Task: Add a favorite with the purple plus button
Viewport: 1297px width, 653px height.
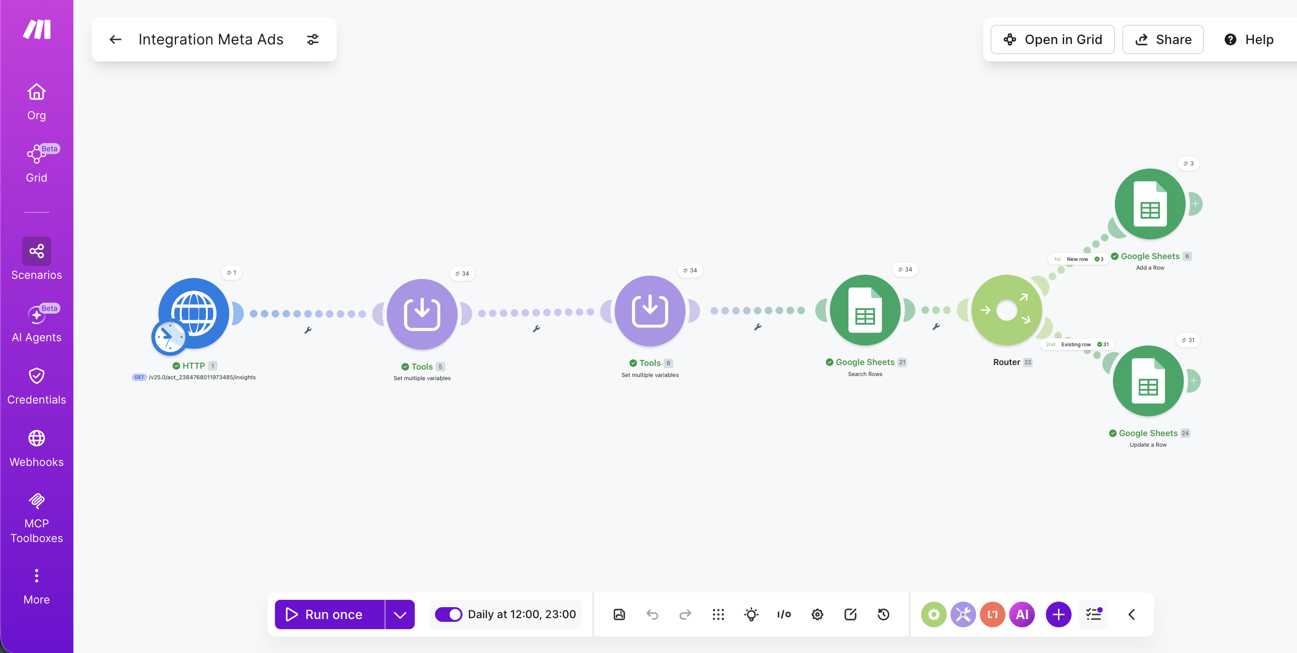Action: pyautogui.click(x=1059, y=614)
